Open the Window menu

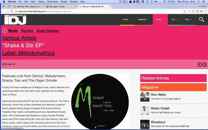tap(74, 2)
